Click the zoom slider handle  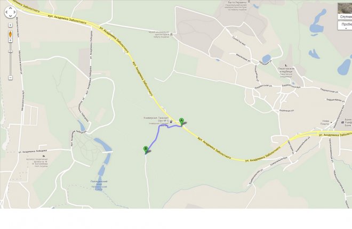coord(10,51)
